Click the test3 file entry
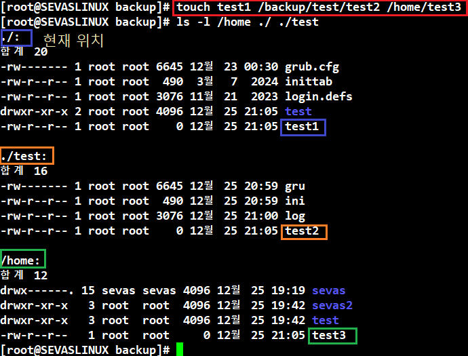The image size is (468, 356). click(x=329, y=336)
